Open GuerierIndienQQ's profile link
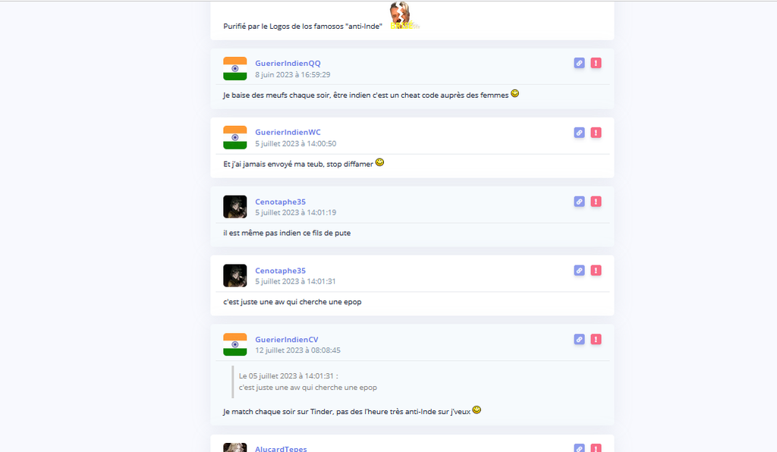This screenshot has height=452, width=777. [x=288, y=64]
